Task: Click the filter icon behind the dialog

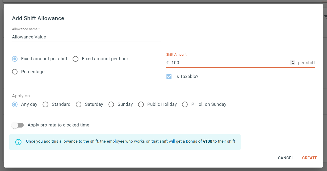Action: pyautogui.click(x=325, y=17)
